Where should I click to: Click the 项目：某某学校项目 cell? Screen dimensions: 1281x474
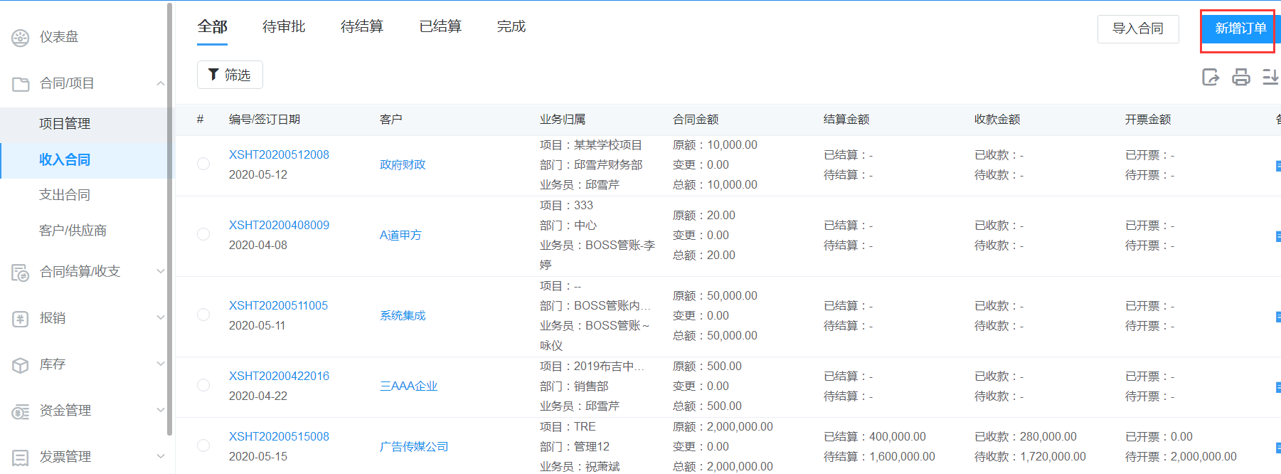point(590,144)
